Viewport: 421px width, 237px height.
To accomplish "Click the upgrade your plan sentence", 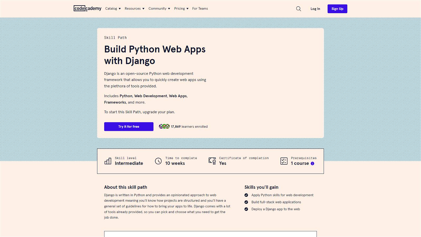I will click(x=139, y=112).
